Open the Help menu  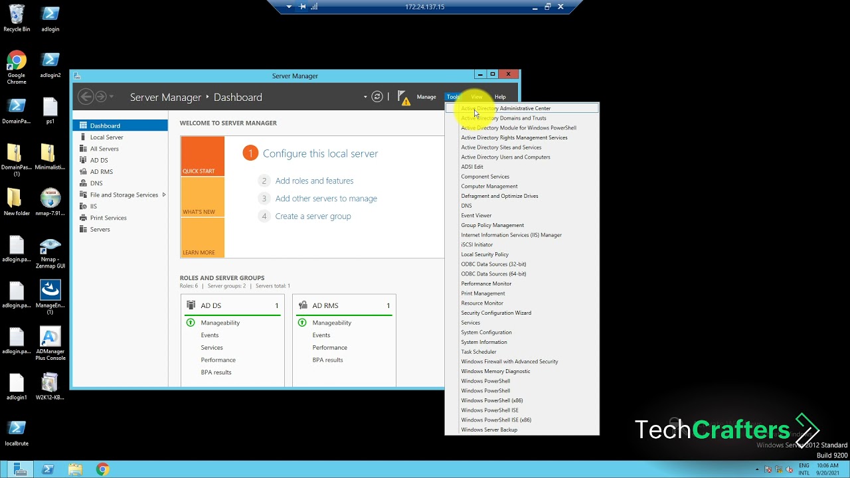click(500, 97)
